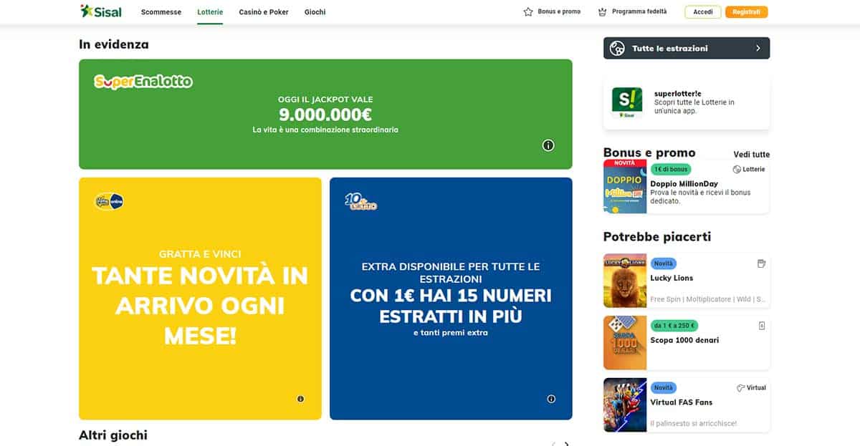
Task: Click the Scopa 1000 denari card icon
Action: tap(762, 326)
